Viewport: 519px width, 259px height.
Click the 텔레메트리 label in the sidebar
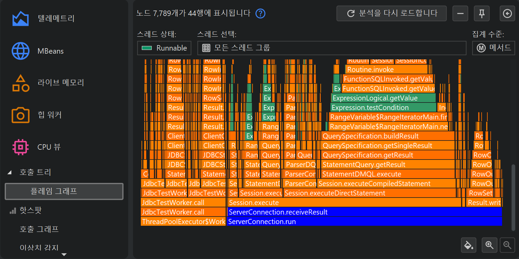click(56, 18)
